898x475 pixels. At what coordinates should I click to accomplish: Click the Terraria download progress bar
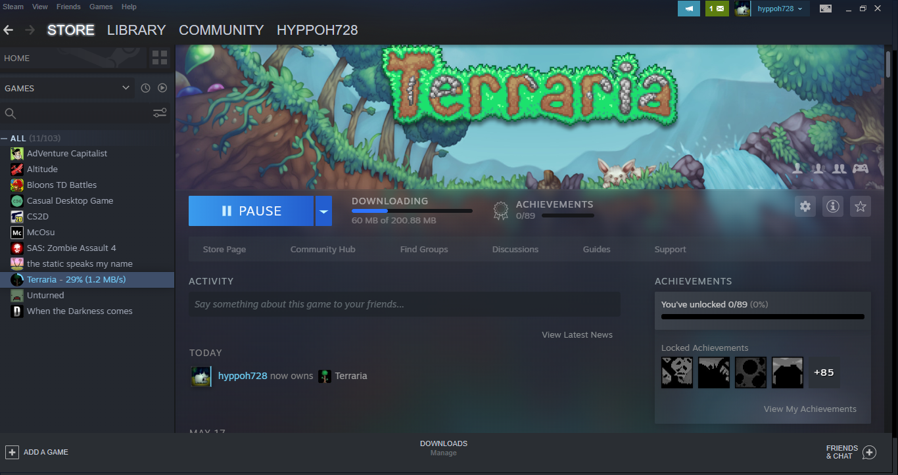click(412, 211)
